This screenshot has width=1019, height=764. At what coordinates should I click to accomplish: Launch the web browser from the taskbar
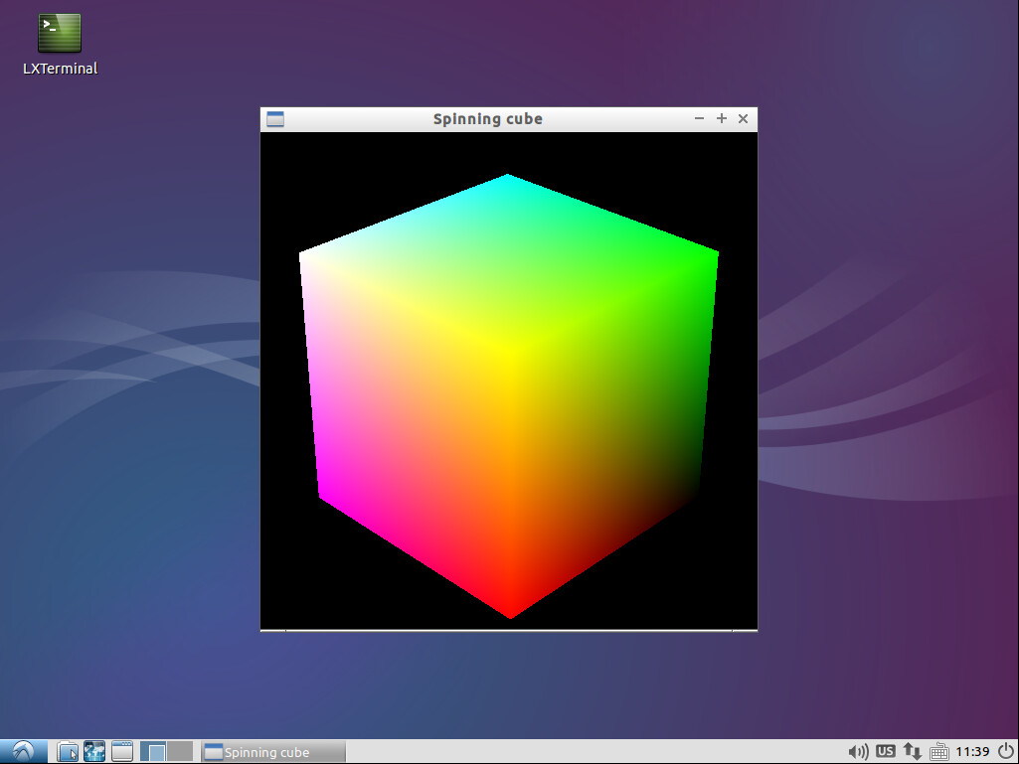(x=94, y=751)
